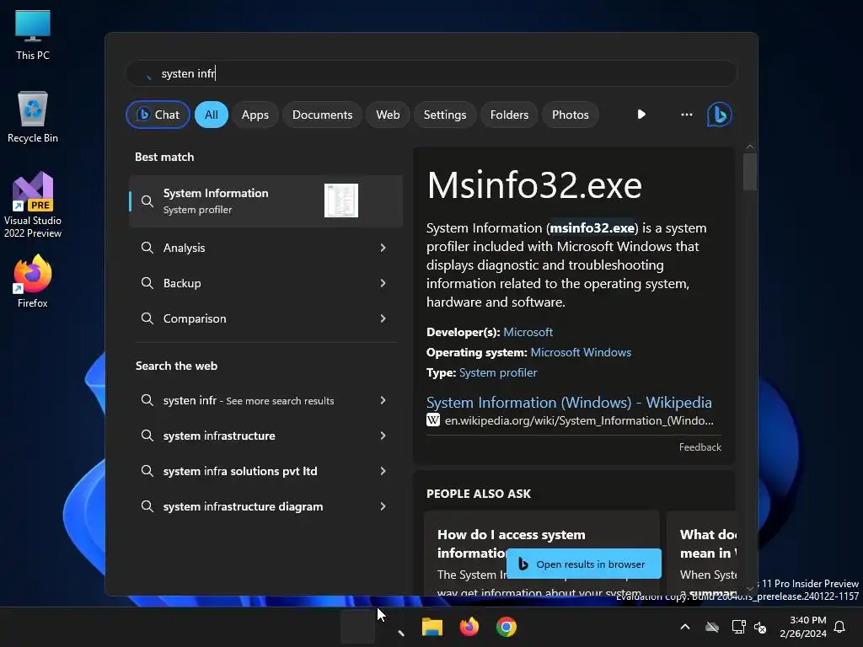Click the System Information document thumbnail
The height and width of the screenshot is (647, 863).
[x=341, y=201]
